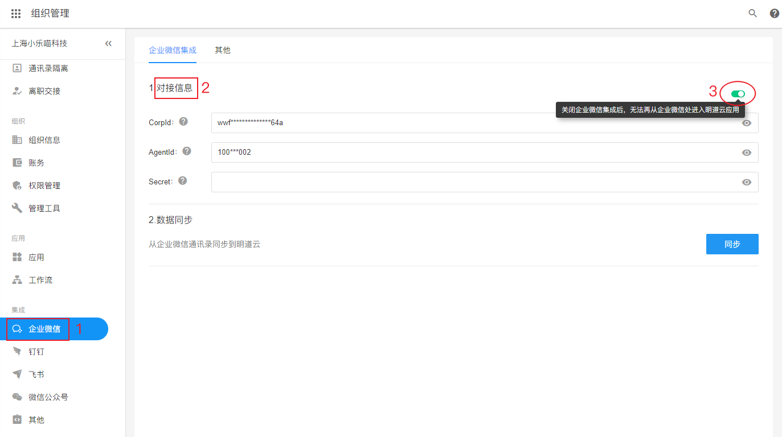Image resolution: width=782 pixels, height=437 pixels.
Task: Click the 同步 button
Action: pyautogui.click(x=732, y=244)
